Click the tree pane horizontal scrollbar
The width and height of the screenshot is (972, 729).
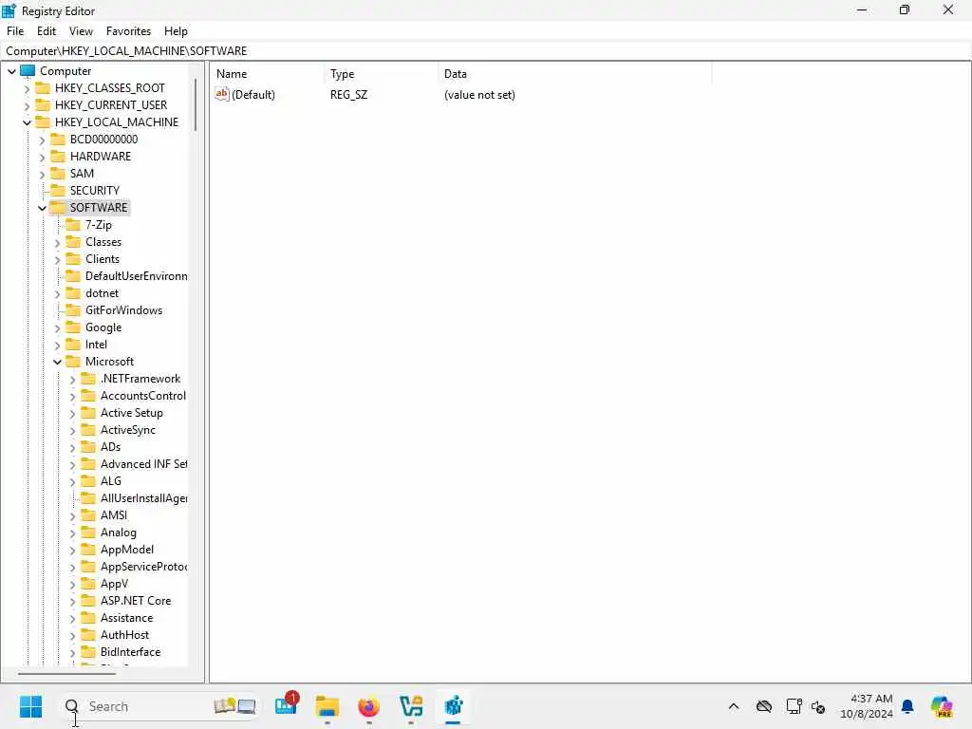point(66,673)
